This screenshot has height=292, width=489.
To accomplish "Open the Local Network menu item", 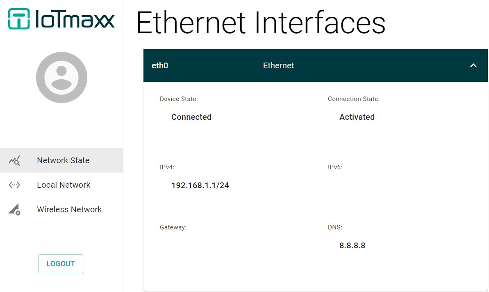I will (x=61, y=185).
